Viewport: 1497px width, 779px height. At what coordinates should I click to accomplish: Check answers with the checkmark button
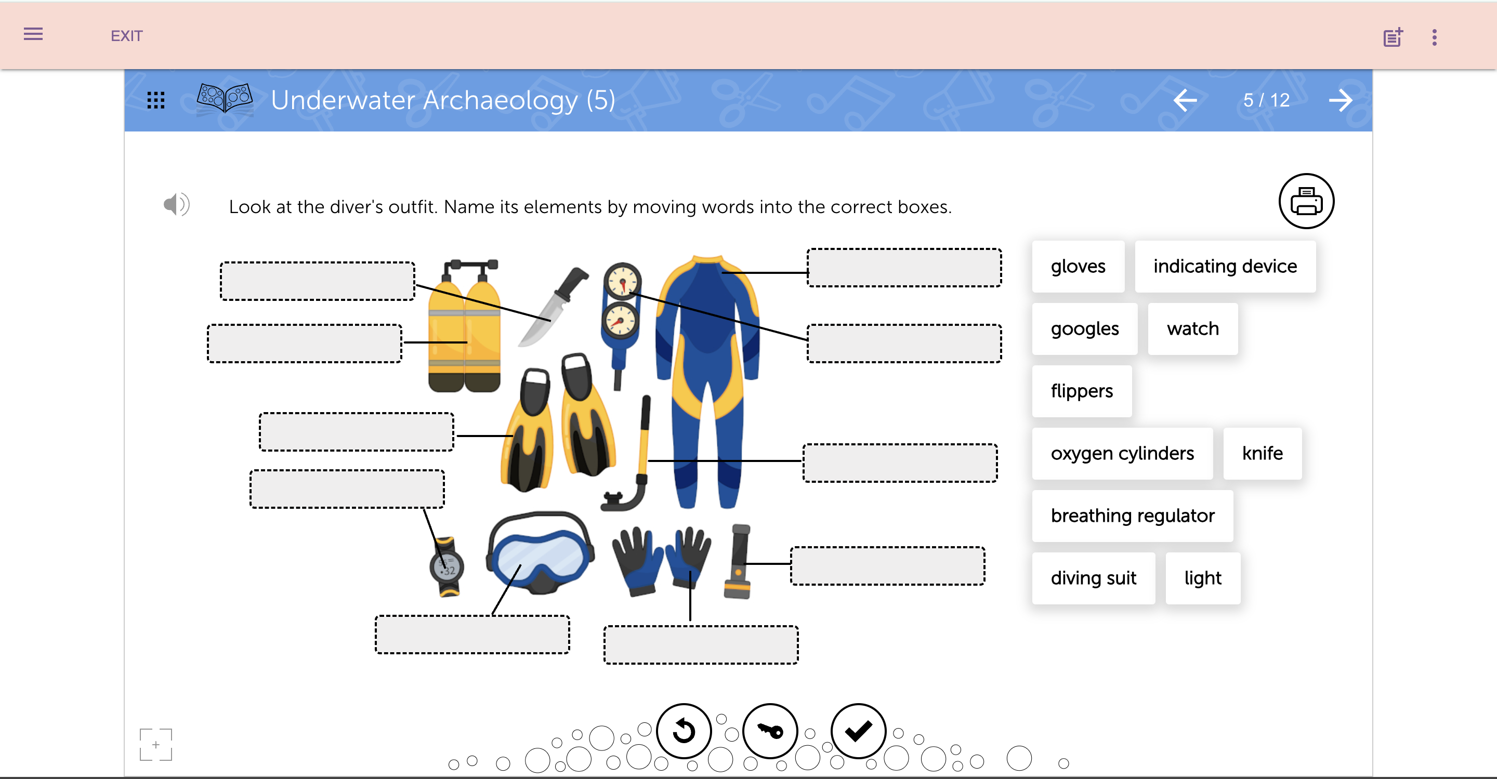coord(858,731)
